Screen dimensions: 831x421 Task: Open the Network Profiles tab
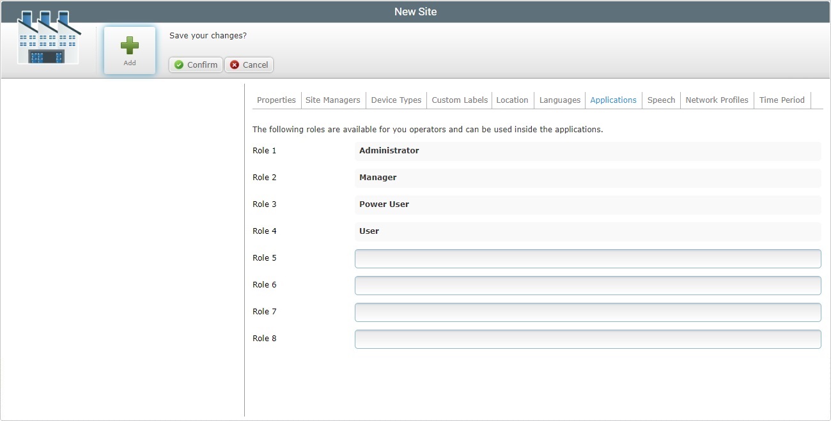pyautogui.click(x=717, y=100)
